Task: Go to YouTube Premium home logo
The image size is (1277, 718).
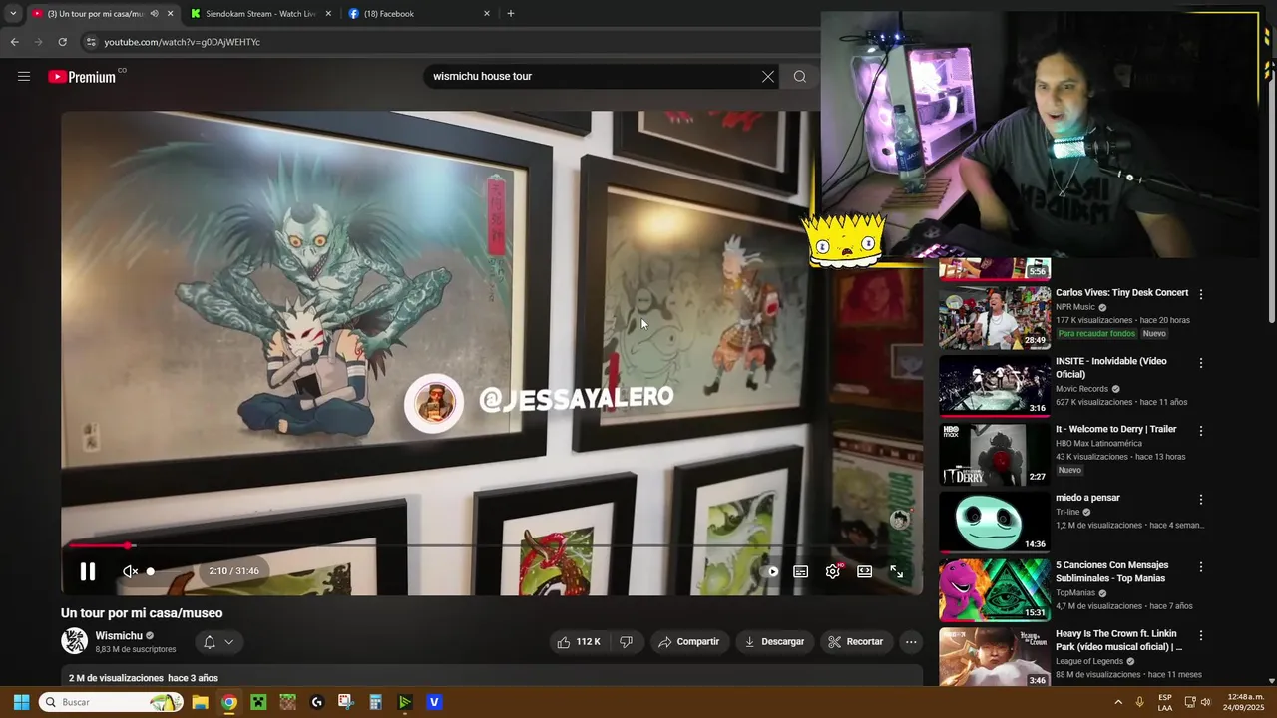Action: 83,77
